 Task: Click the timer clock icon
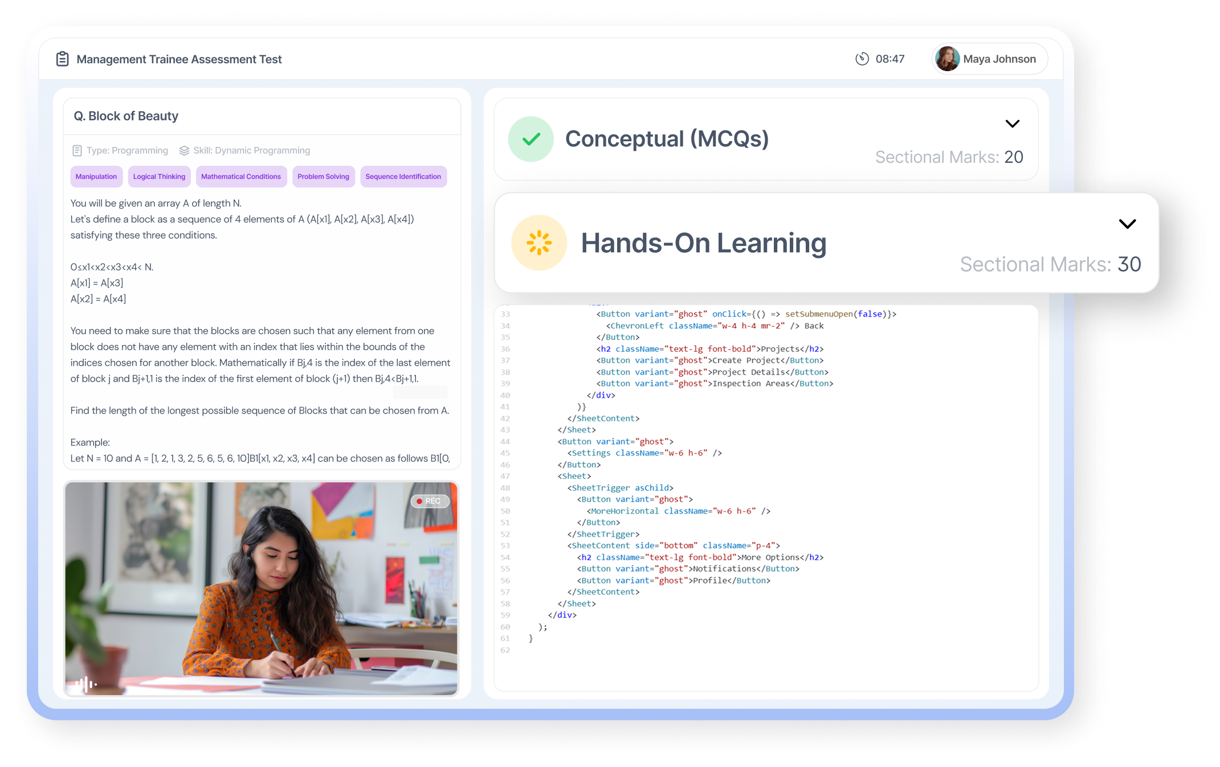(x=862, y=59)
